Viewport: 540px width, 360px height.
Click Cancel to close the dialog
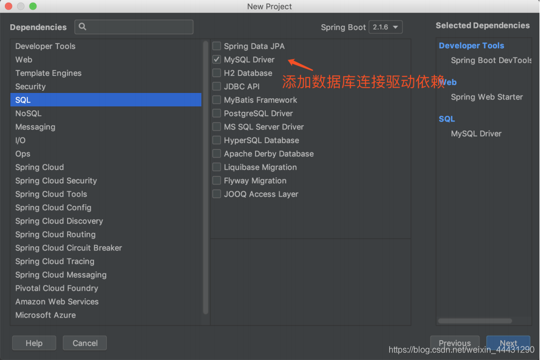point(84,343)
